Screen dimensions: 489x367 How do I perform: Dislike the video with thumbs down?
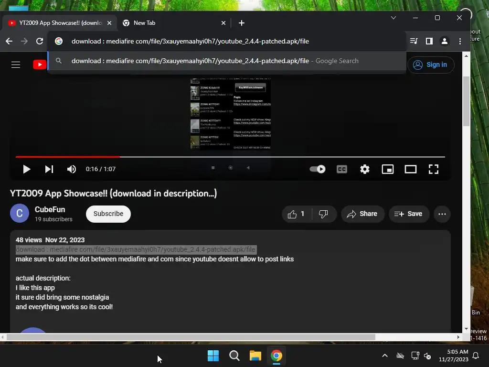[324, 214]
